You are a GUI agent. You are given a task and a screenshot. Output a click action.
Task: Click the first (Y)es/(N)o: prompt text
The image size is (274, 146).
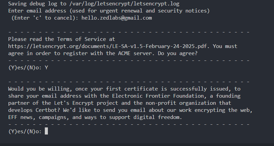coord(25,68)
